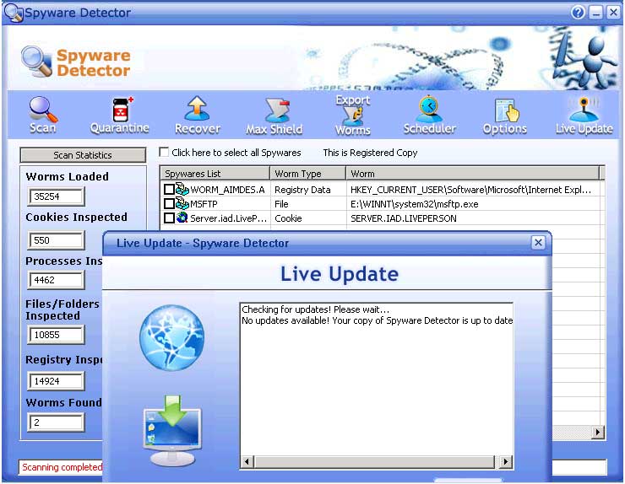Viewport: 625px width, 484px height.
Task: Open the Recover tool
Action: pyautogui.click(x=198, y=116)
